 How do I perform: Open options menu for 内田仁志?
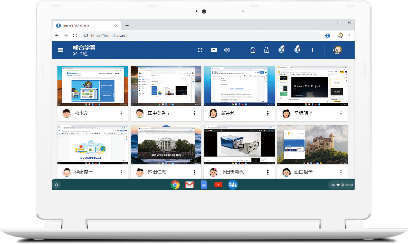[x=195, y=172]
